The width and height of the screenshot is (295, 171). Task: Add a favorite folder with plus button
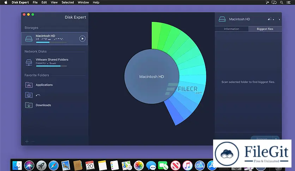(x=27, y=141)
